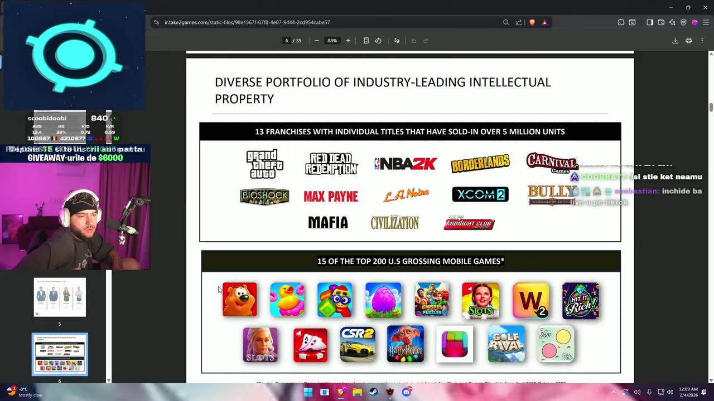
Task: Click the L.A. Noire logo
Action: click(x=406, y=195)
